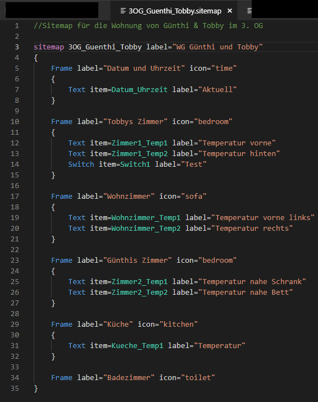Click the Kueche_Temp1 item name

pyautogui.click(x=137, y=346)
